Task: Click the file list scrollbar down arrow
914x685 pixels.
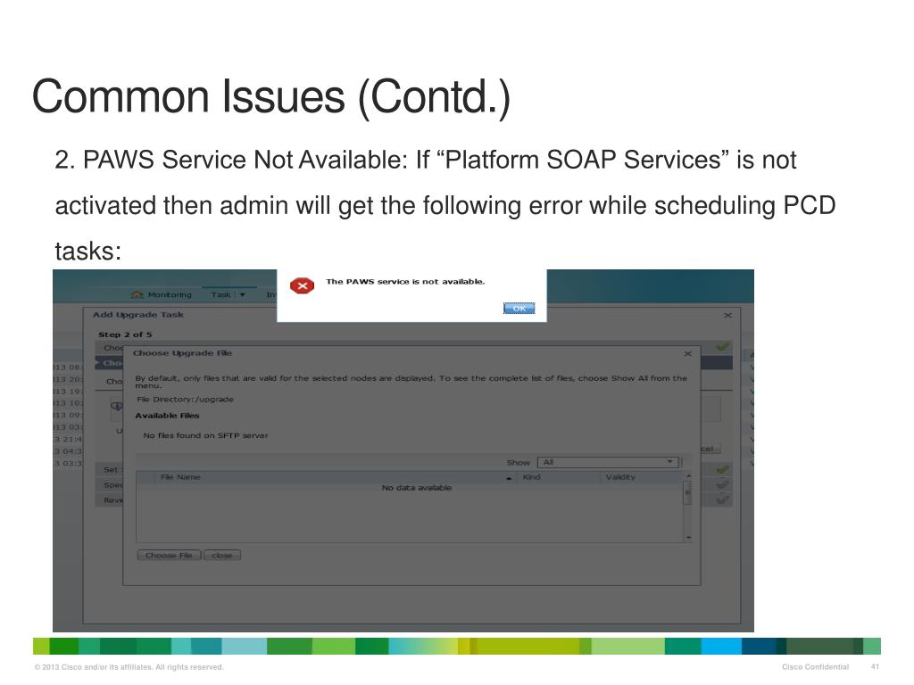Action: coord(688,538)
